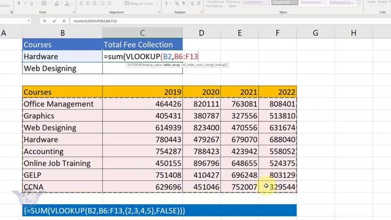Click the Font Color letter A icon
This screenshot has width=391, height=220.
[67, 3]
